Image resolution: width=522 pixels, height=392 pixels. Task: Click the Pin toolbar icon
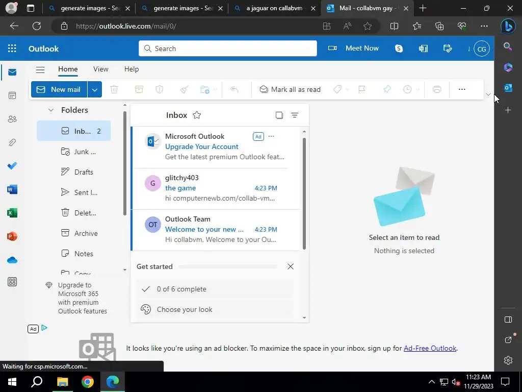coord(387,89)
